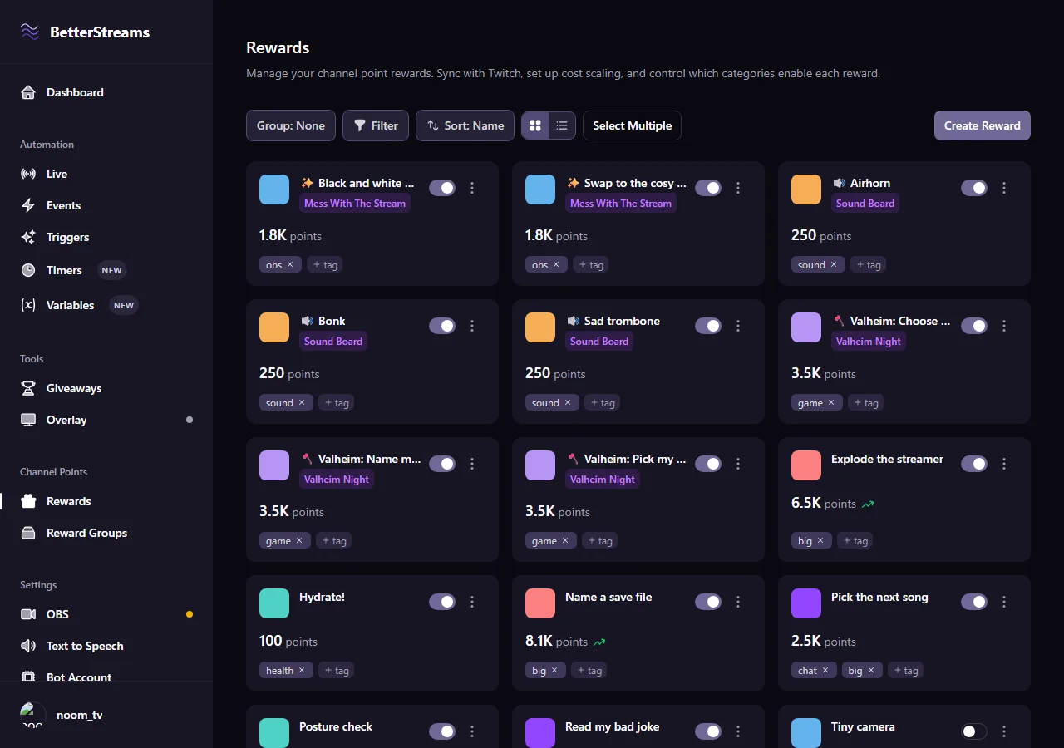
Task: Open three-dot menu for Bonk reward
Action: pos(472,326)
